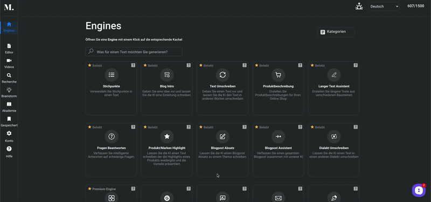The height and width of the screenshot is (202, 431).
Task: Show Gespeichert saved items
Action: [x=9, y=122]
